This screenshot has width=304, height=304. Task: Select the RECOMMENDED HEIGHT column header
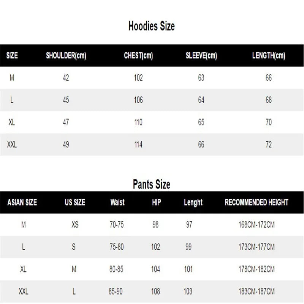(256, 202)
